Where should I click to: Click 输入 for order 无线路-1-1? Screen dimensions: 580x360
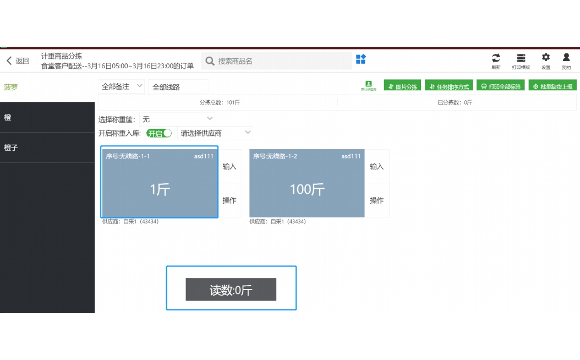pyautogui.click(x=229, y=166)
